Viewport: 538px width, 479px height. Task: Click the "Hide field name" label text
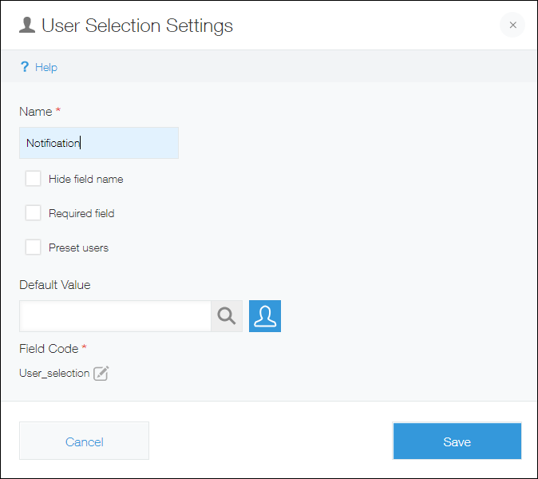tap(85, 179)
